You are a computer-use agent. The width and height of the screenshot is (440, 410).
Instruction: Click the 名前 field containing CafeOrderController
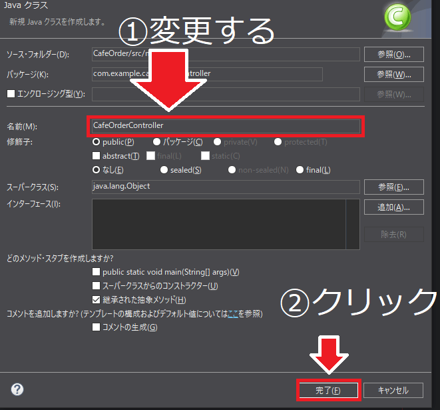click(x=225, y=125)
